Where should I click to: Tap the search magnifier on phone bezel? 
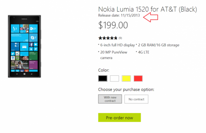pos(32,74)
